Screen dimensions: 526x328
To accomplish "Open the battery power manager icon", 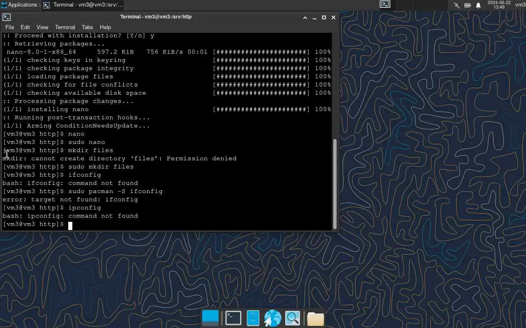I will [x=468, y=5].
